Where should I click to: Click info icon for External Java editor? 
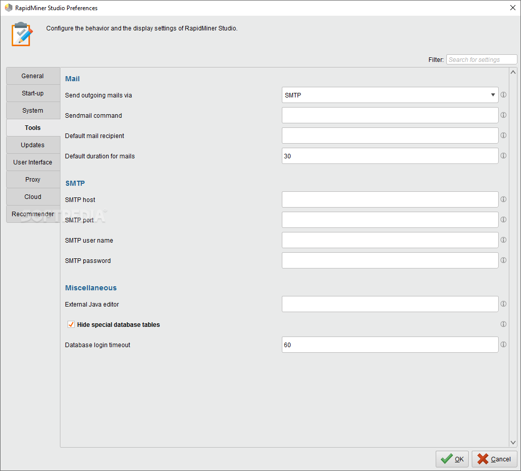tap(503, 304)
